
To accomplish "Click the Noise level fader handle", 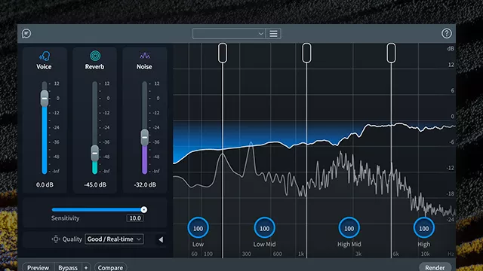I will tap(144, 137).
